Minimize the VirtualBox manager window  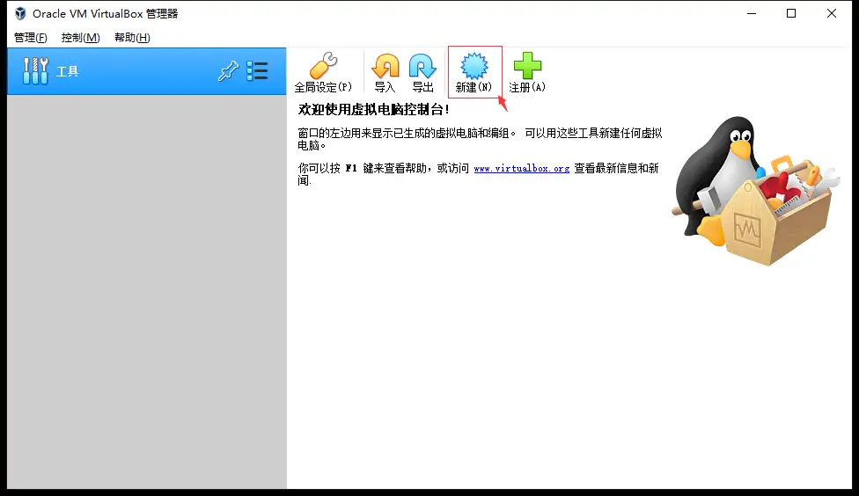[751, 13]
